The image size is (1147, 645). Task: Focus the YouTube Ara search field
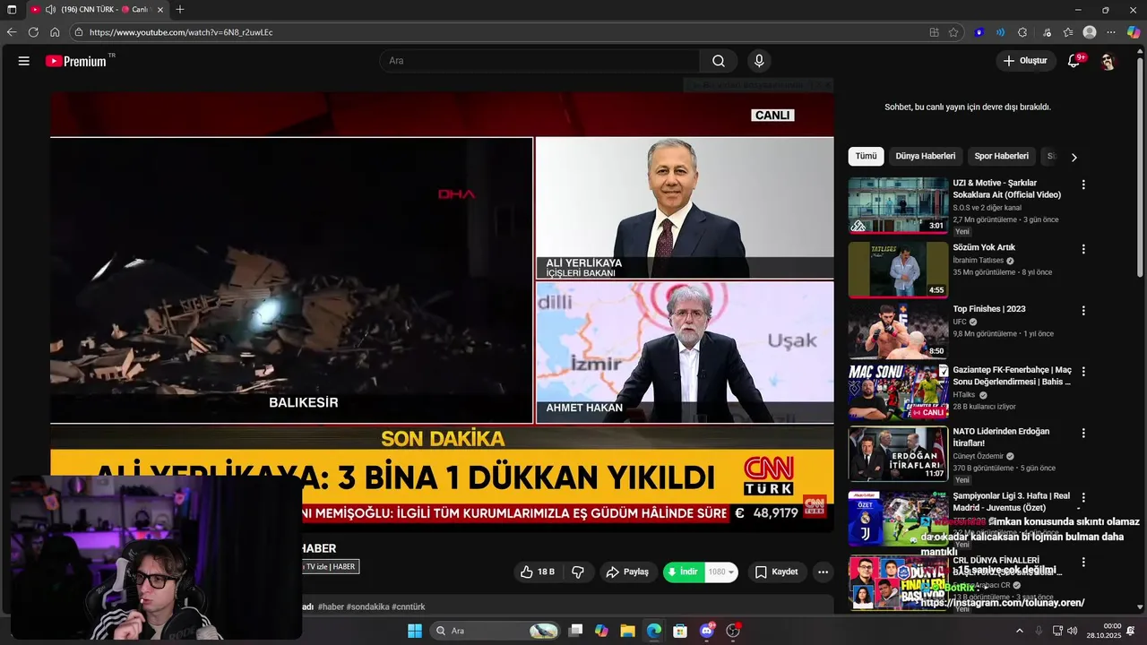539,61
